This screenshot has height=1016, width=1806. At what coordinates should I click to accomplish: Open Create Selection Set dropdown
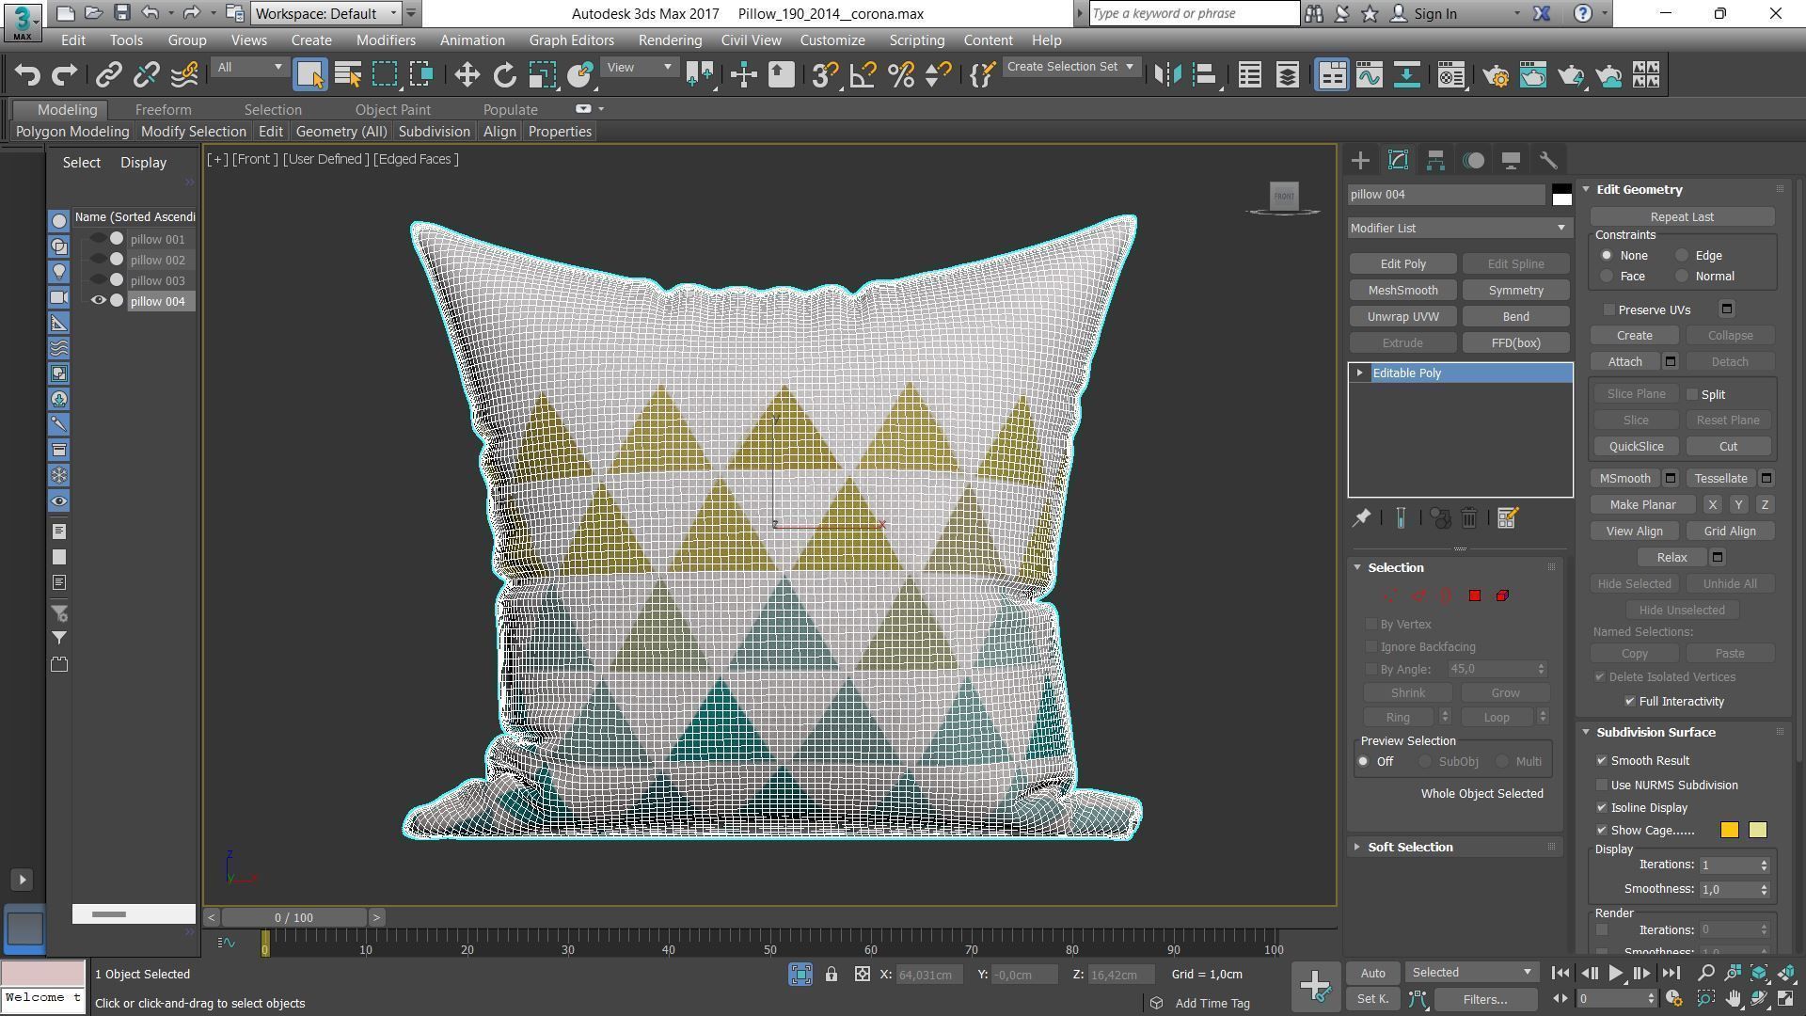coord(1070,67)
